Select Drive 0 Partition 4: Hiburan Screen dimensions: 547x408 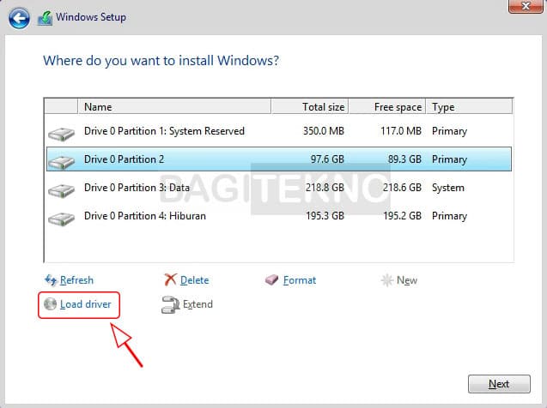(279, 216)
